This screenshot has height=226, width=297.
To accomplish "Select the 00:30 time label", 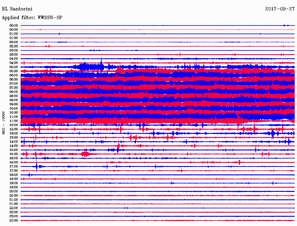I will coord(14,30).
